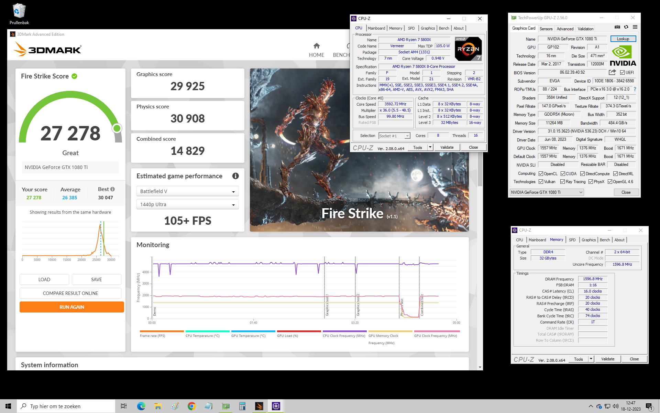Screen dimensions: 660x413
Task: Open the Paint taskbar icon
Action: coord(175,406)
